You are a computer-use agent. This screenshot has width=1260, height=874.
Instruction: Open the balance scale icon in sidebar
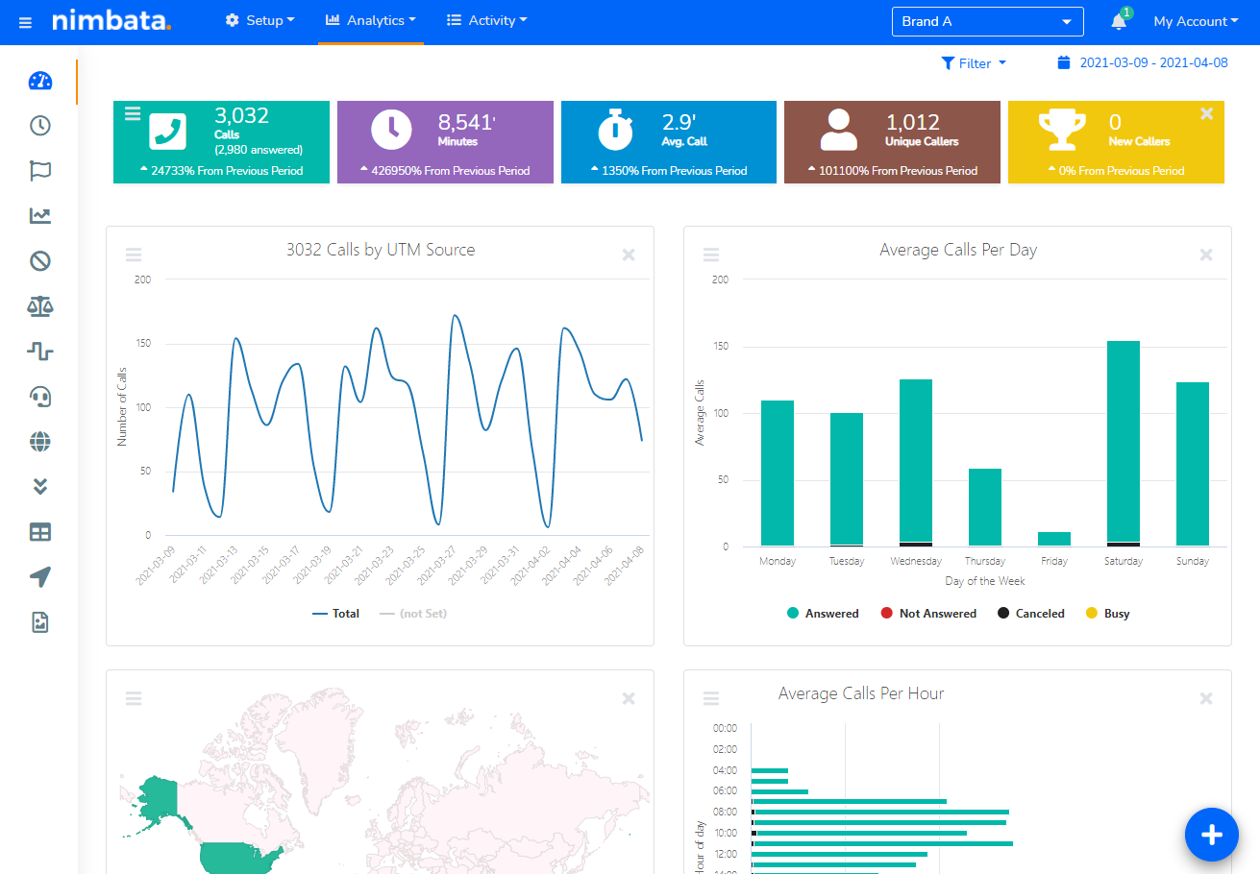[39, 306]
